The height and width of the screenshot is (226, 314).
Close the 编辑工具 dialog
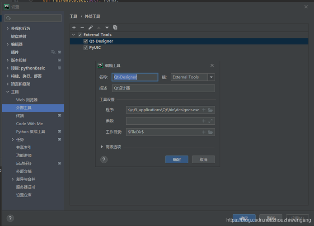click(x=212, y=66)
